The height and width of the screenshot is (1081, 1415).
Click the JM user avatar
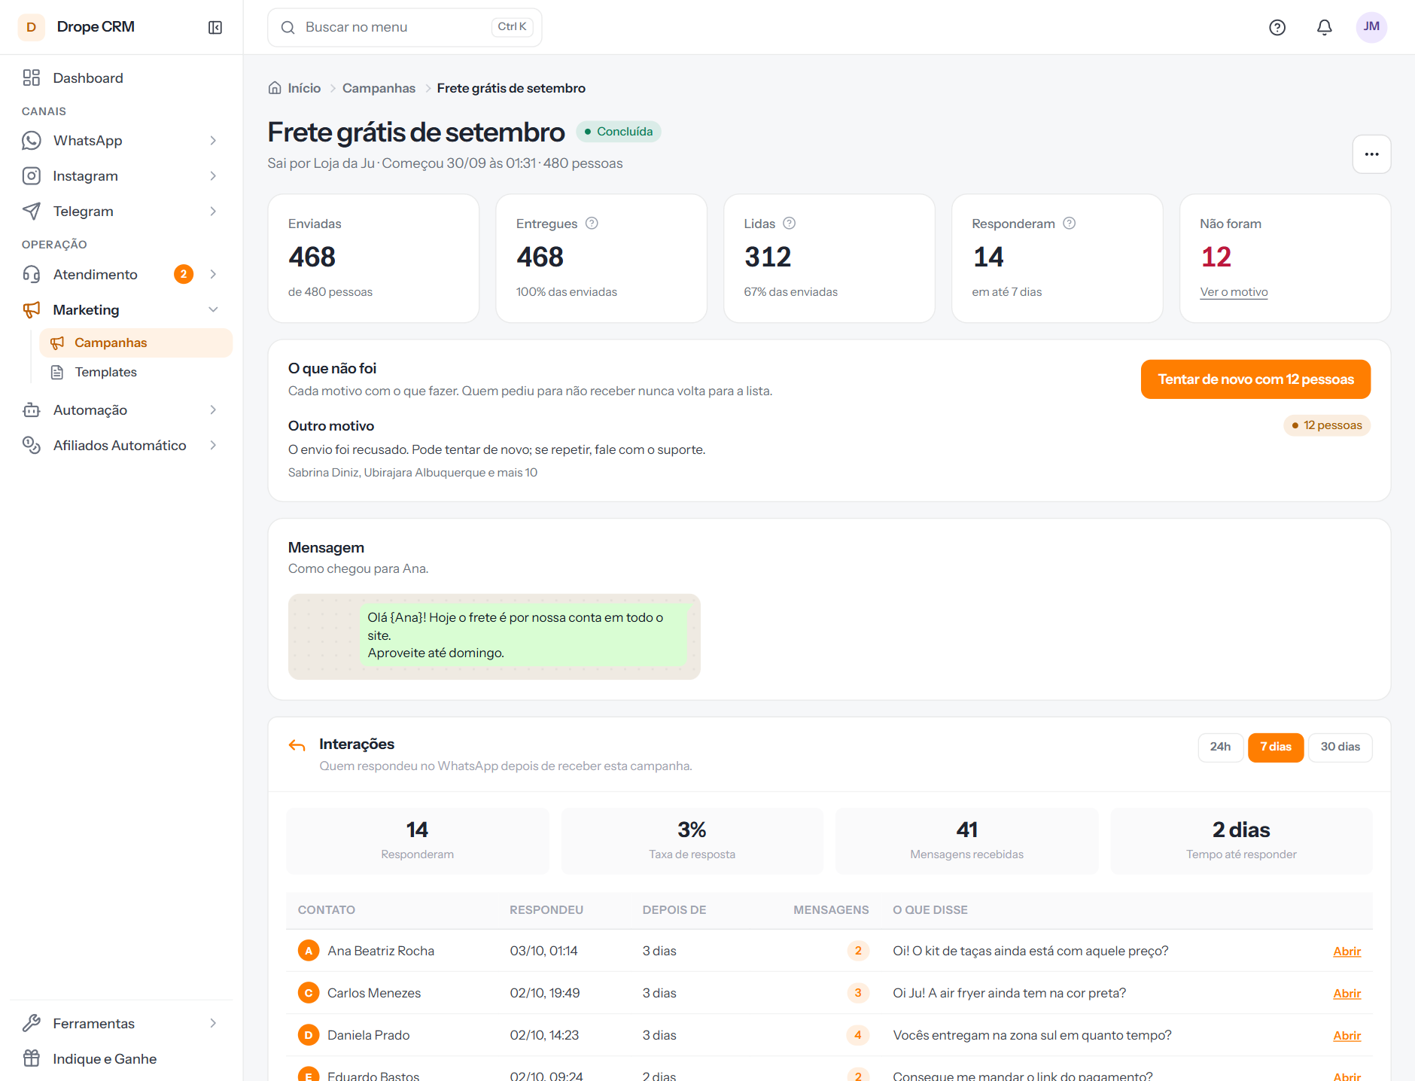(1371, 27)
